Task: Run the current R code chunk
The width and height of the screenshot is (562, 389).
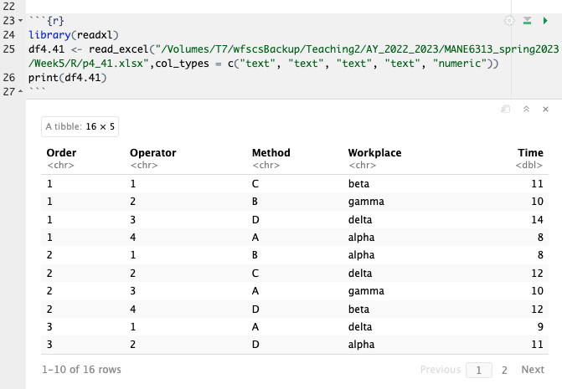Action: (x=546, y=20)
